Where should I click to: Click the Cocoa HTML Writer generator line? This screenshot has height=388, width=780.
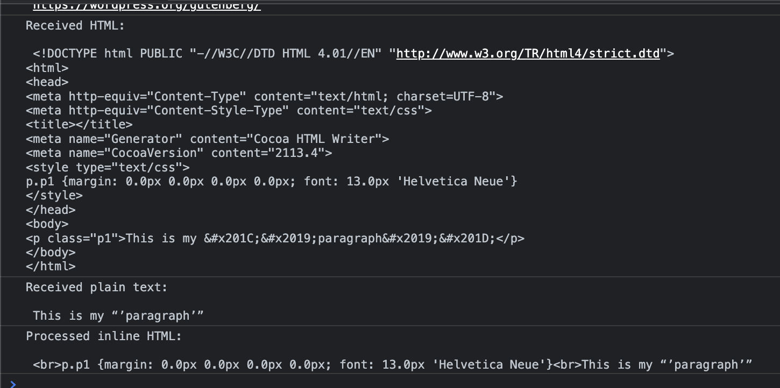point(207,139)
